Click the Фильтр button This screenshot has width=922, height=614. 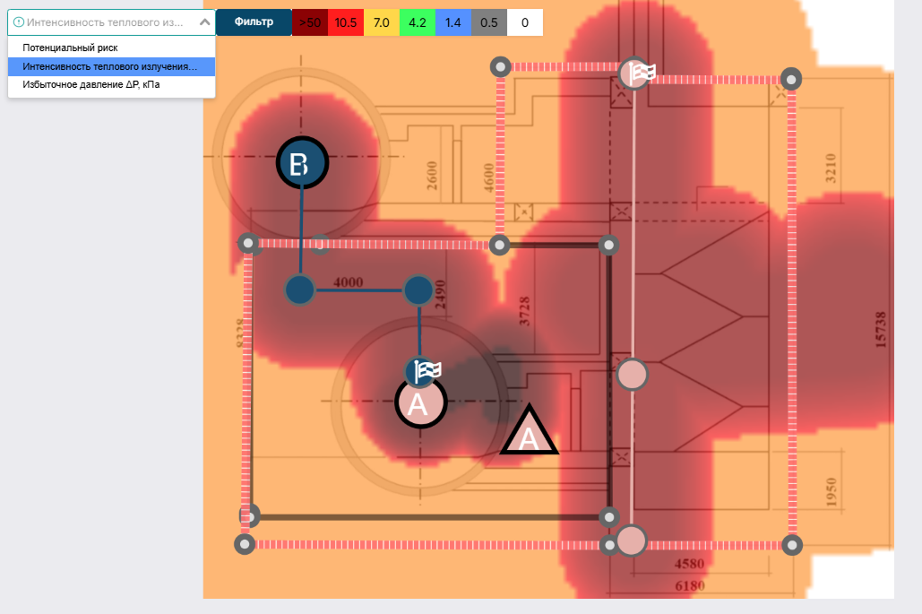254,22
